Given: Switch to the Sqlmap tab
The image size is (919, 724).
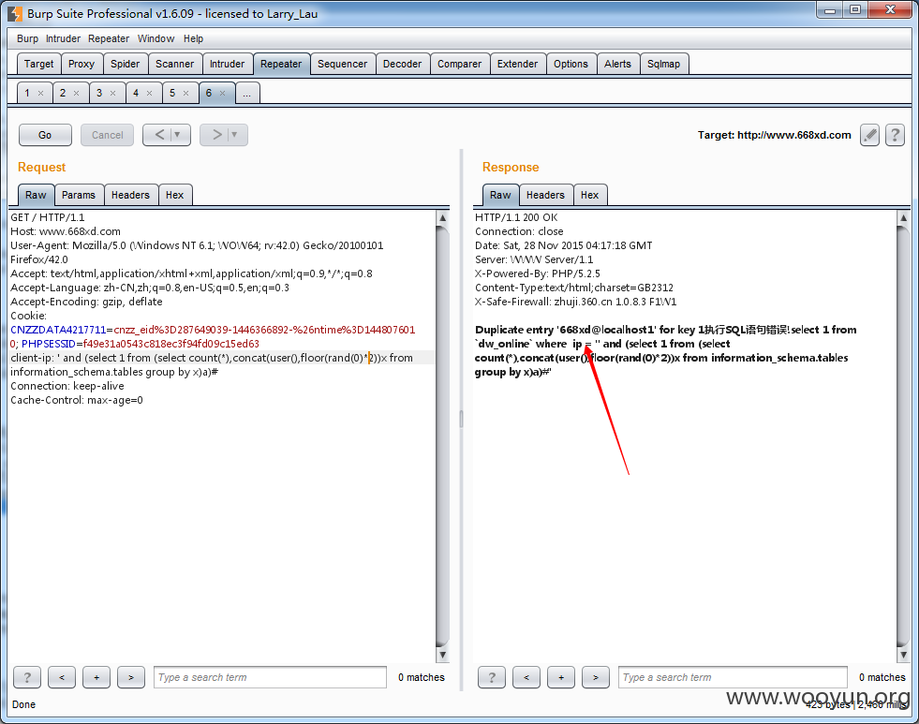Looking at the screenshot, I should pos(663,64).
